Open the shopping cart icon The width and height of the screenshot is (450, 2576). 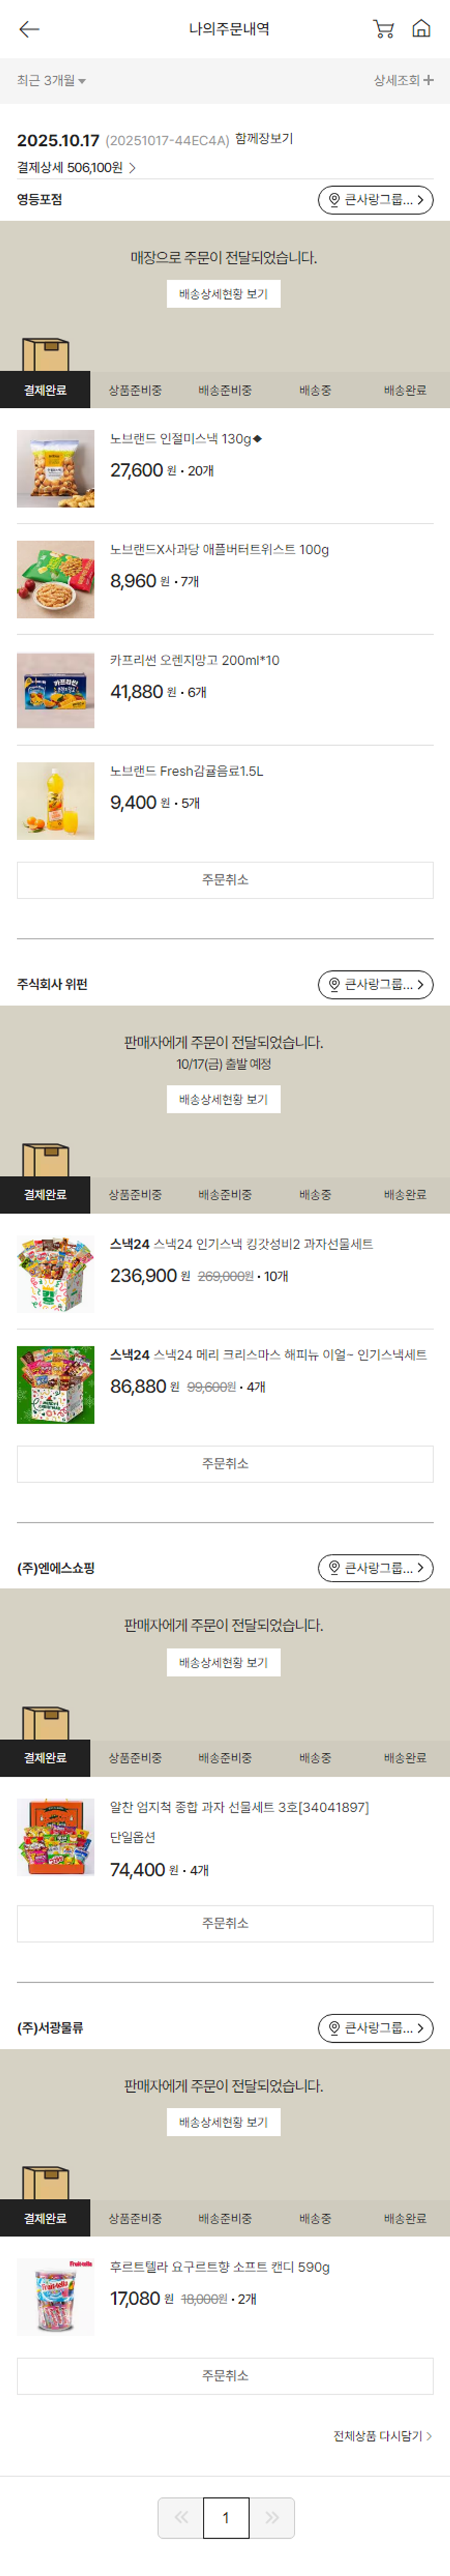click(383, 29)
